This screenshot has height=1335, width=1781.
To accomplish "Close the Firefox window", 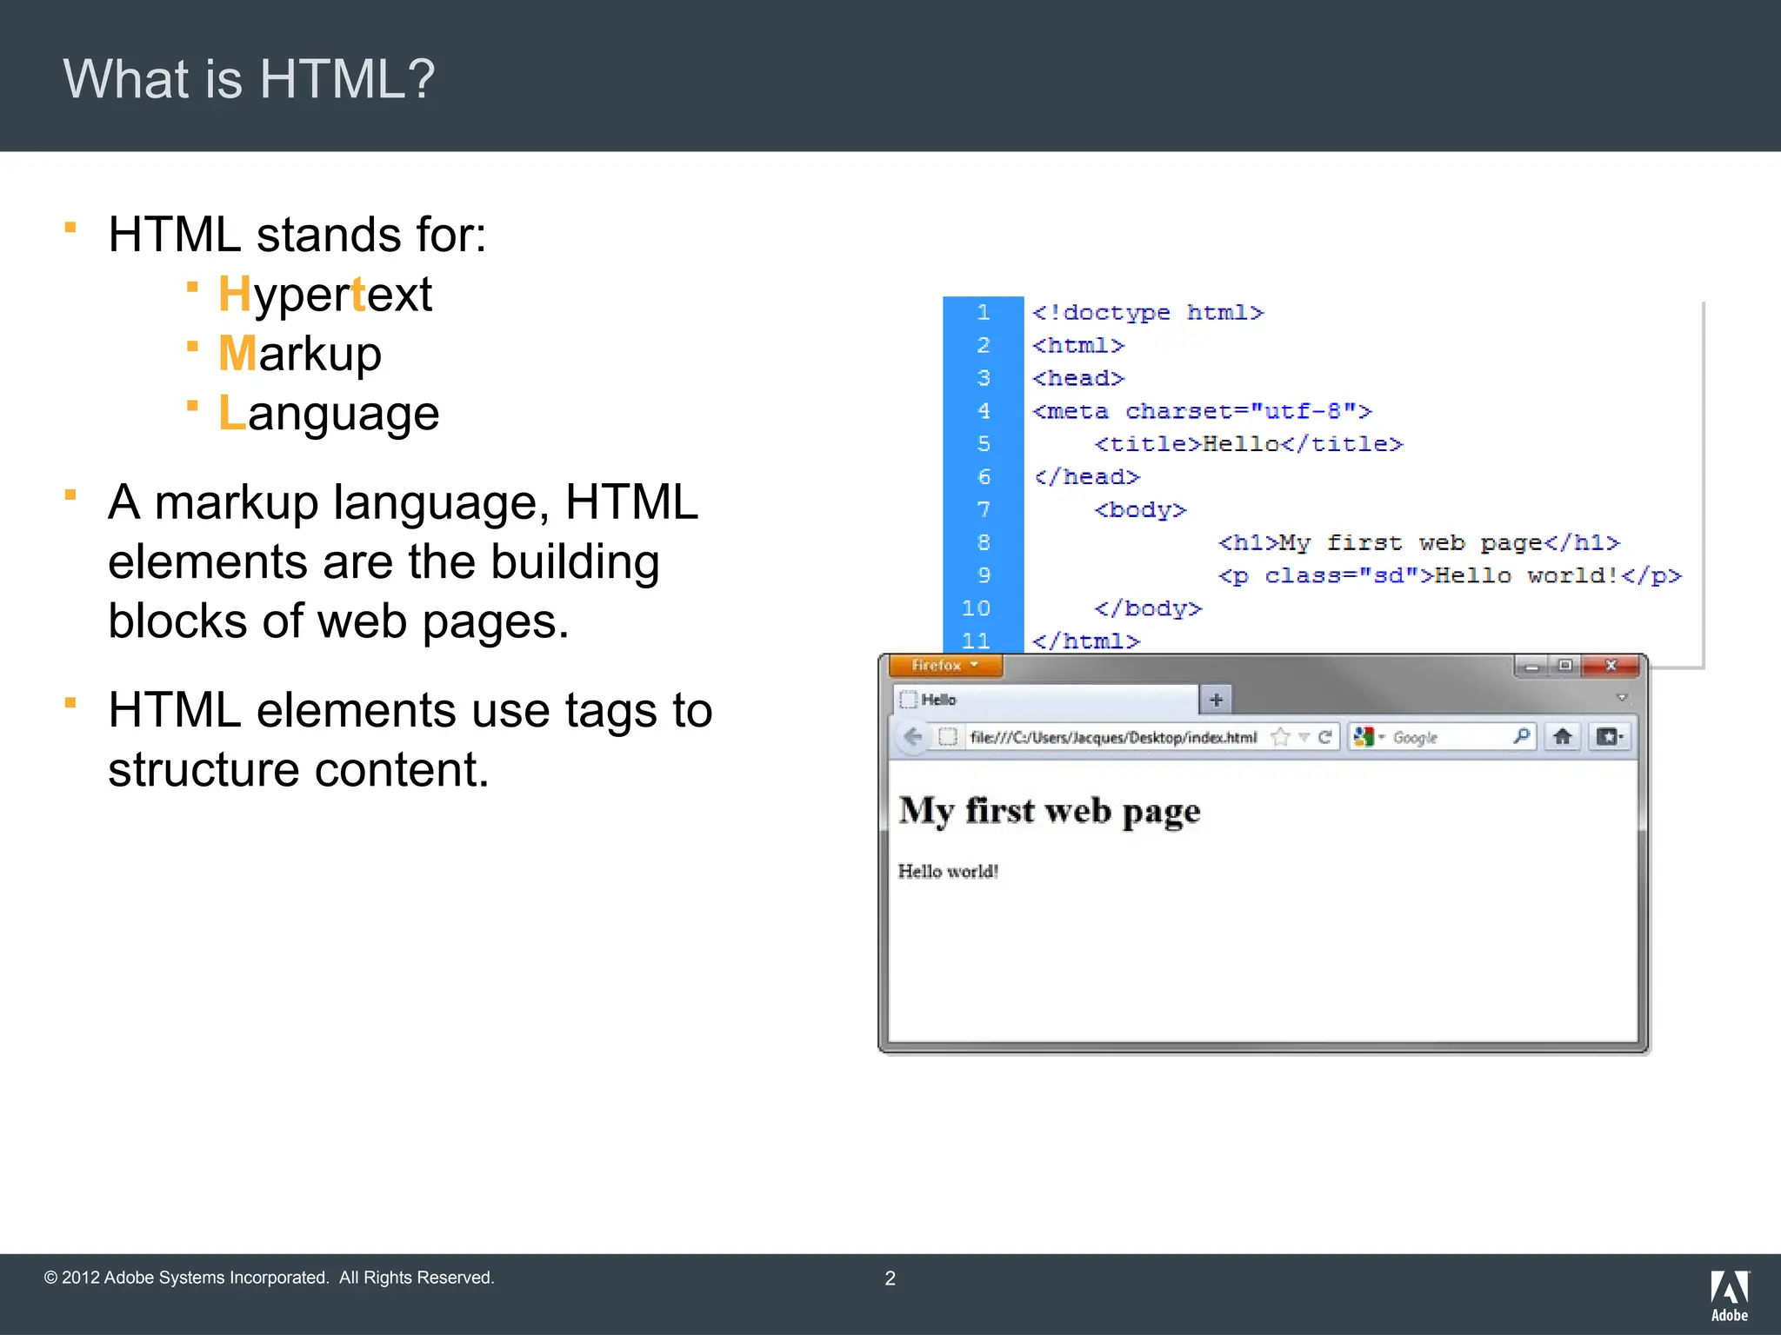I will 1611,666.
